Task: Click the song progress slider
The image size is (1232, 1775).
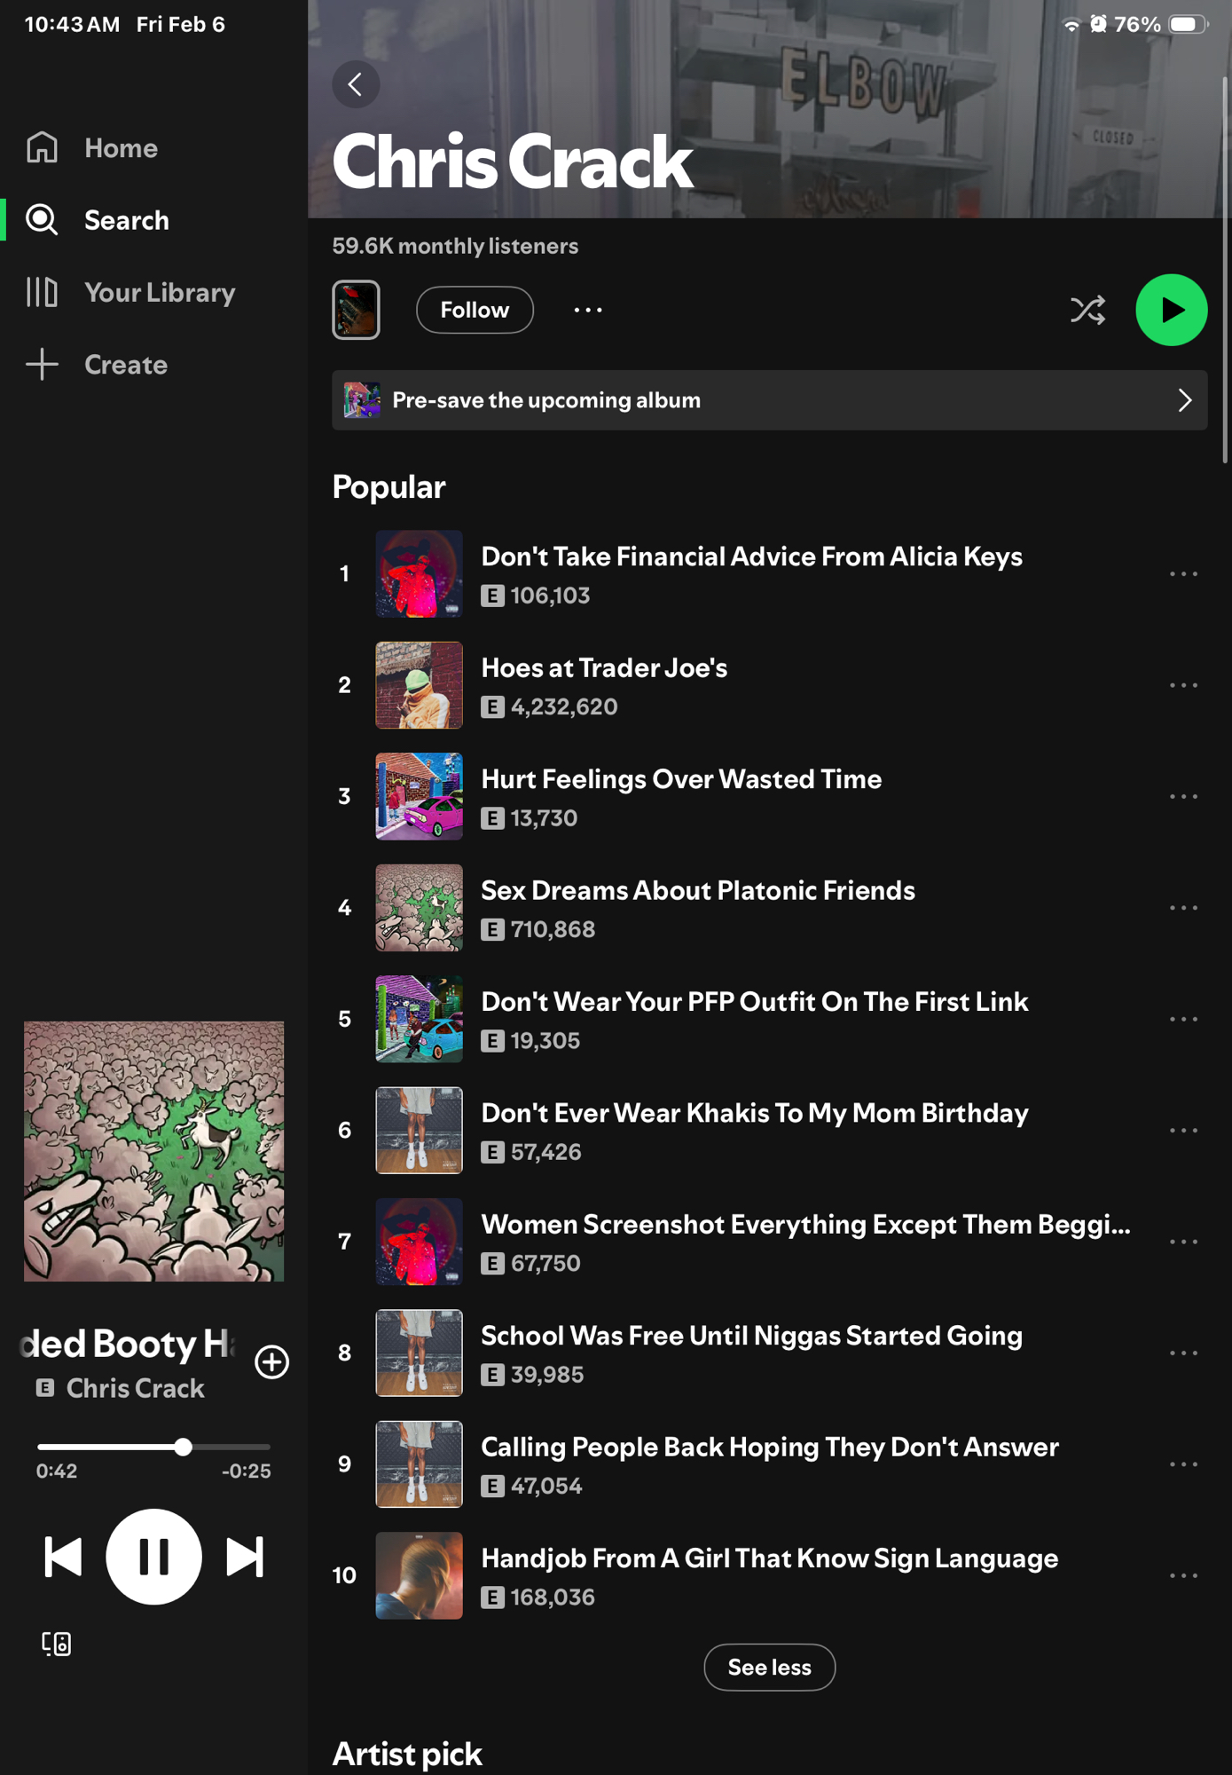Action: tap(153, 1447)
